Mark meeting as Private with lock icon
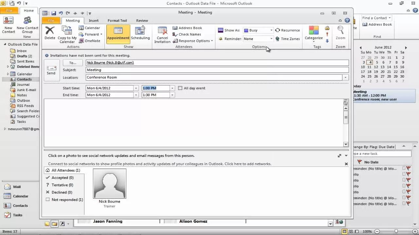 point(327,28)
